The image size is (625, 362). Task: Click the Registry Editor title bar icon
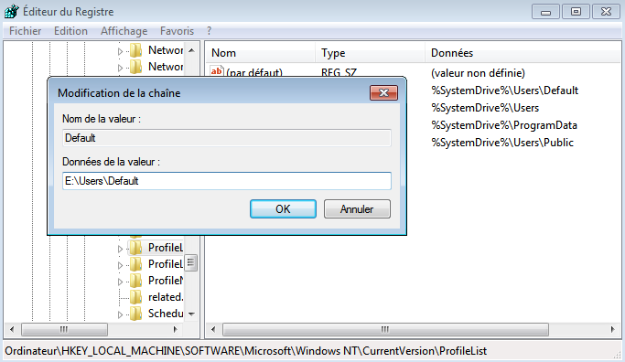tap(11, 11)
